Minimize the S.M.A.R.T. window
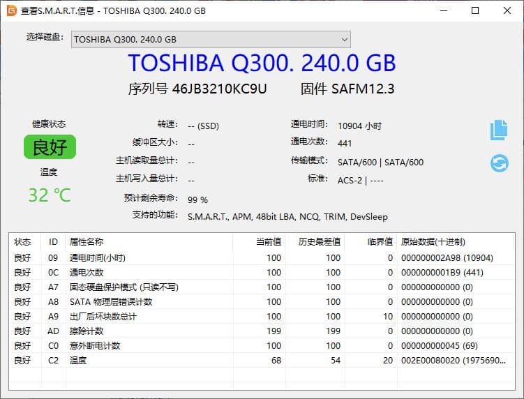524x399 pixels. pyautogui.click(x=444, y=10)
